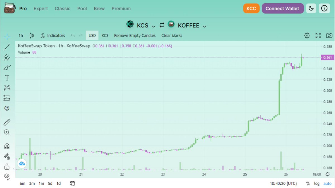Viewport: 335px width, 188px height.
Task: Switch to the Pool menu item
Action: pyautogui.click(x=82, y=8)
